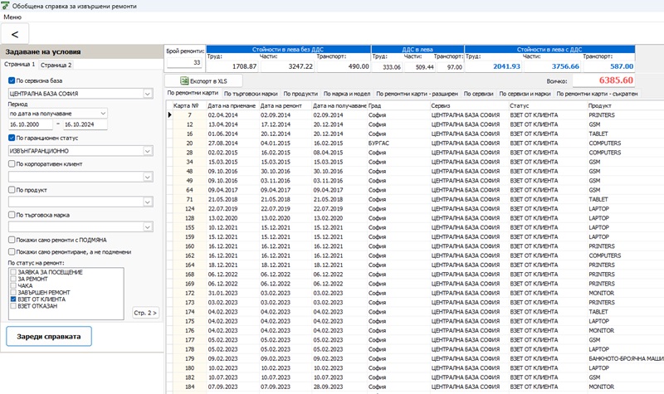Check Покажи само ремонти с ПОДМЯНА

click(12, 240)
